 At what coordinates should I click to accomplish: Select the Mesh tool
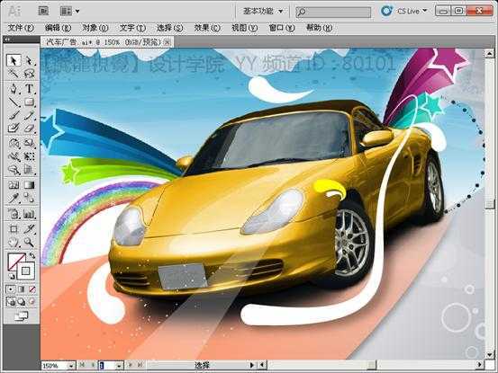(14, 185)
